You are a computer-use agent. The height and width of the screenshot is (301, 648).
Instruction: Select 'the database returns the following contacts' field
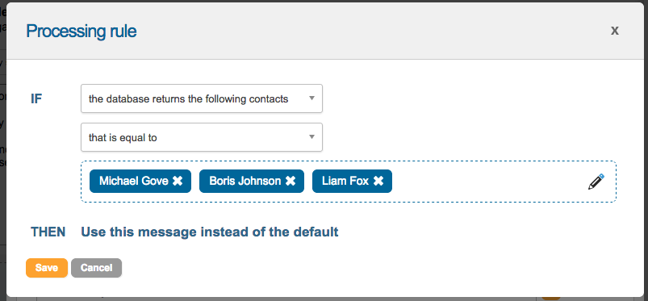pos(202,98)
